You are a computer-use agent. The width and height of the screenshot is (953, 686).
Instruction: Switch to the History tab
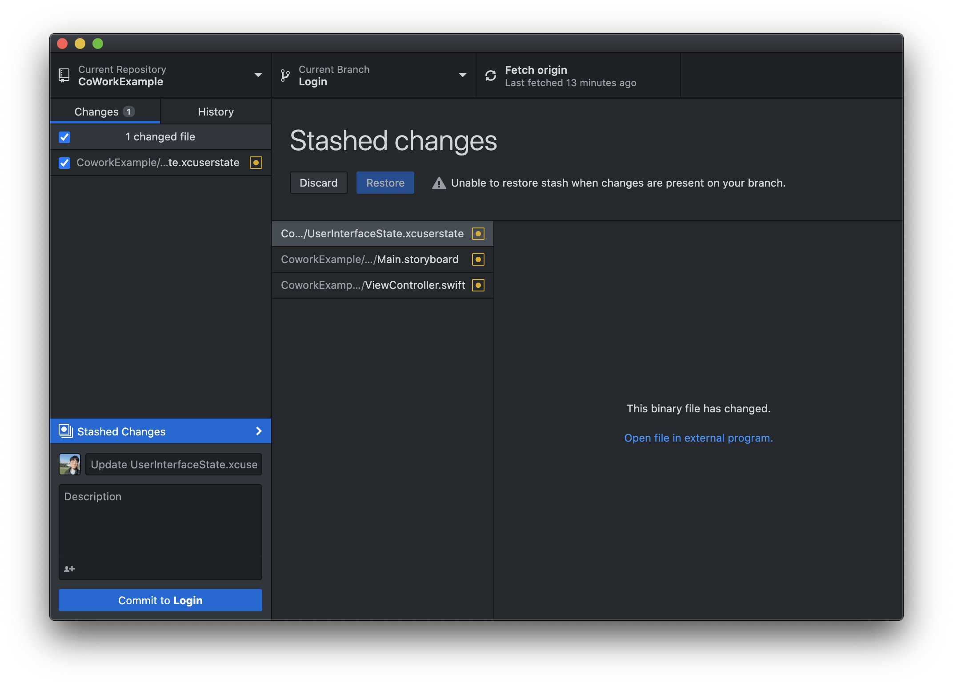(x=216, y=112)
